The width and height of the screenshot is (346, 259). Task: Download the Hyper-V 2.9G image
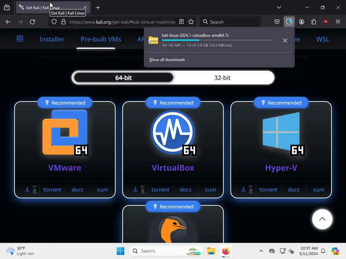(x=244, y=190)
